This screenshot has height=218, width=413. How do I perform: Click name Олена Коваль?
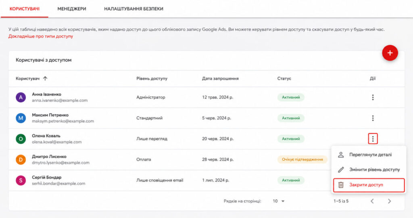pyautogui.click(x=46, y=136)
